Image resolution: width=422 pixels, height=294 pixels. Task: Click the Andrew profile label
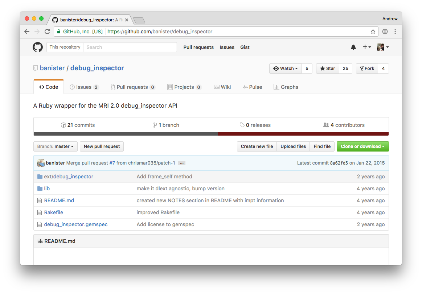390,18
